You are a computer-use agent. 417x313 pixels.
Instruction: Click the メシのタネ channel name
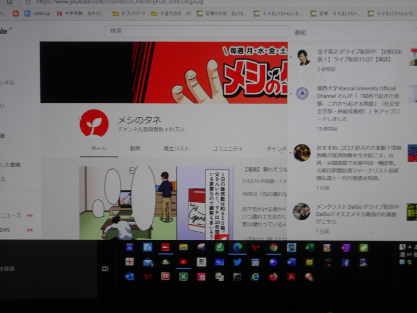point(140,120)
